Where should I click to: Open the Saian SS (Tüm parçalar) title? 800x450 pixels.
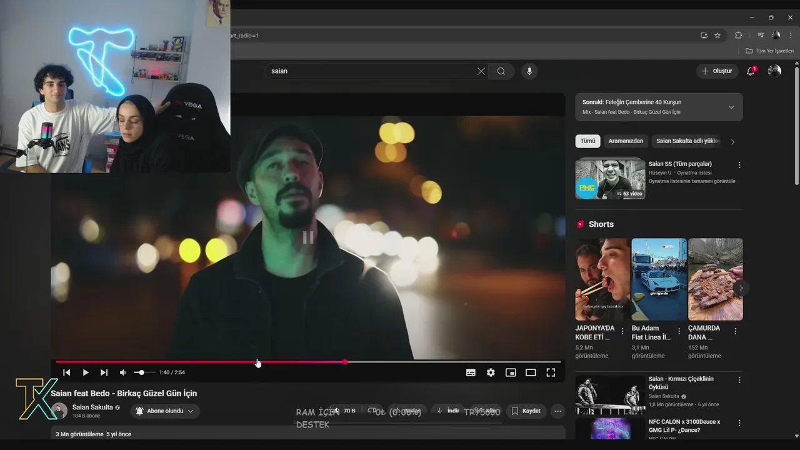(x=680, y=164)
